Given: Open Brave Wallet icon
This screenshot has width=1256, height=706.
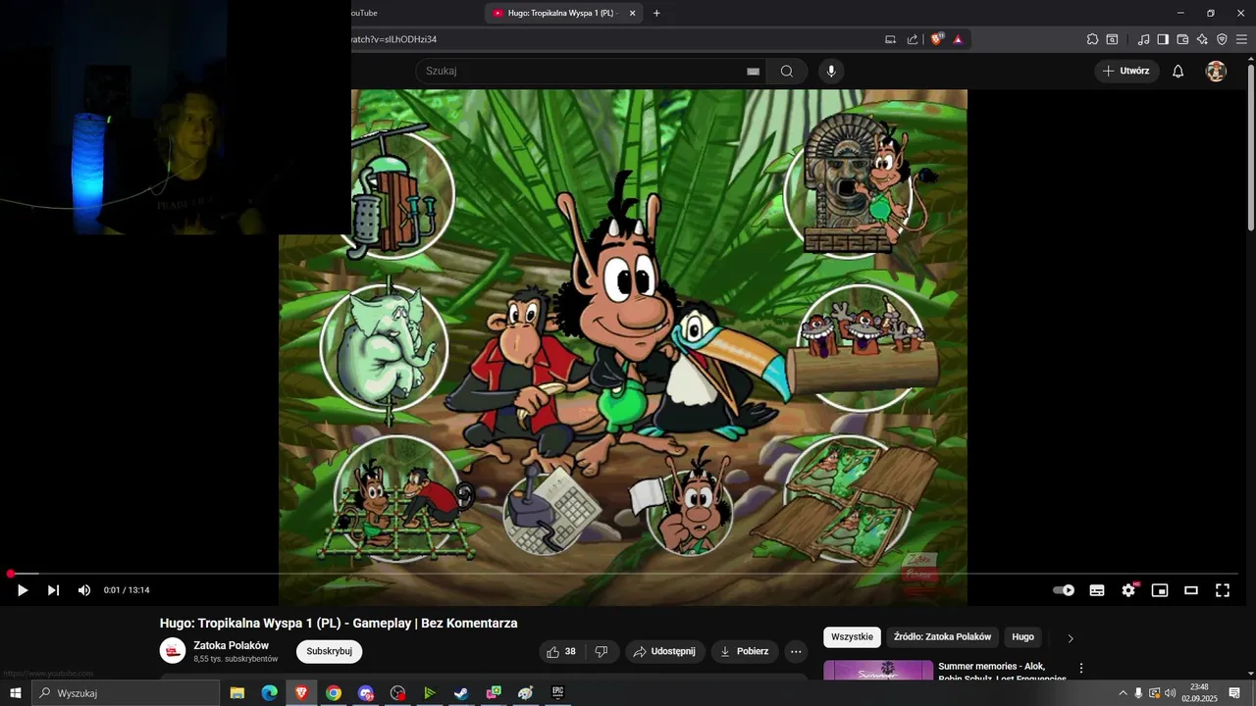Looking at the screenshot, I should [x=1182, y=39].
